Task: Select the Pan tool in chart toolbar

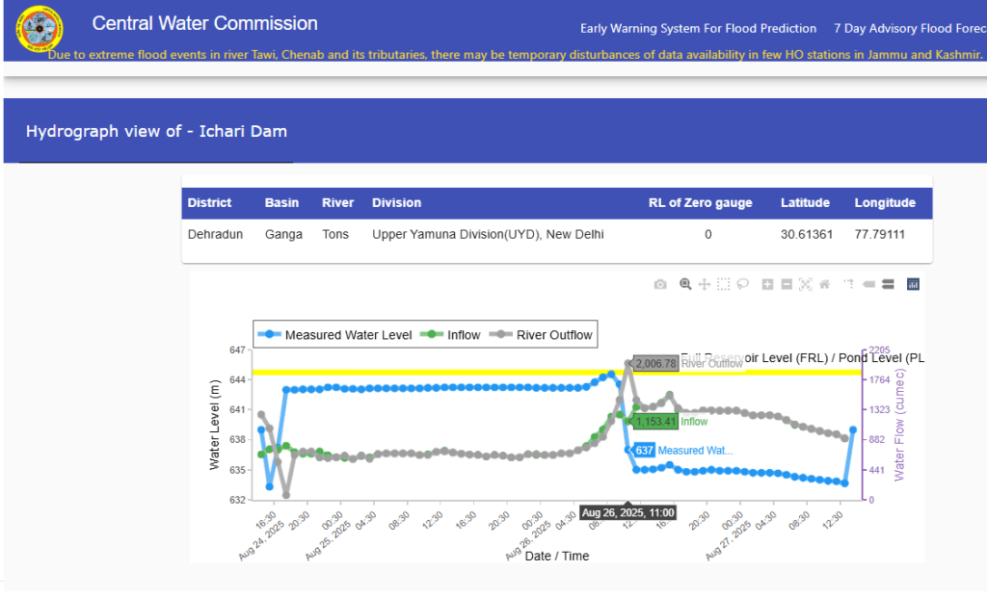Action: pyautogui.click(x=705, y=284)
